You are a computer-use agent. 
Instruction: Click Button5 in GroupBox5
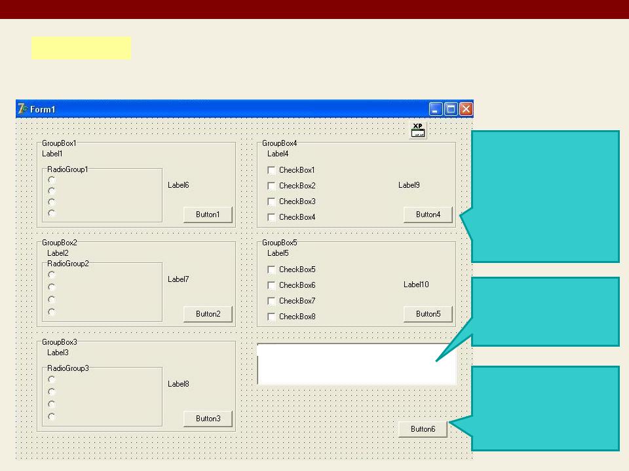(x=428, y=314)
